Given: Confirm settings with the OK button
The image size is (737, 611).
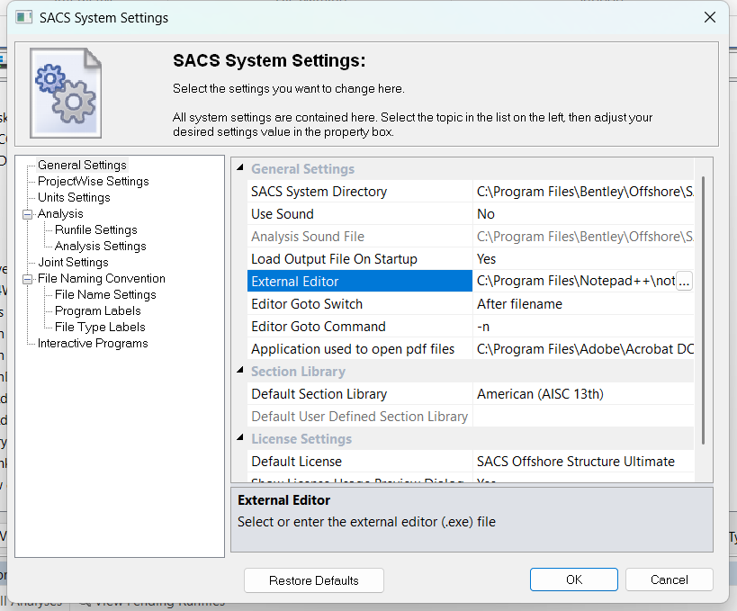Looking at the screenshot, I should 573,580.
